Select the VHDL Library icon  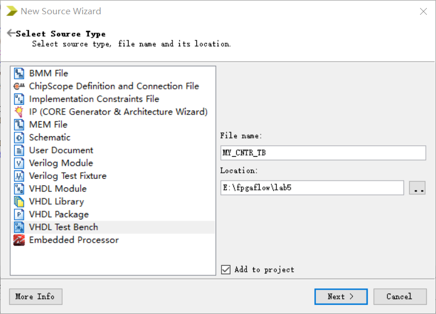(x=19, y=202)
